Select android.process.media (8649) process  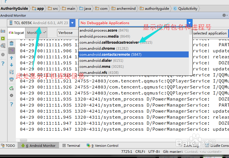(134, 36)
